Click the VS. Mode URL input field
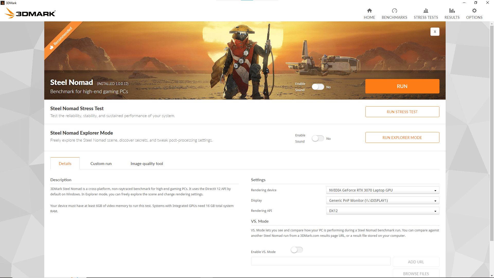 321,261
